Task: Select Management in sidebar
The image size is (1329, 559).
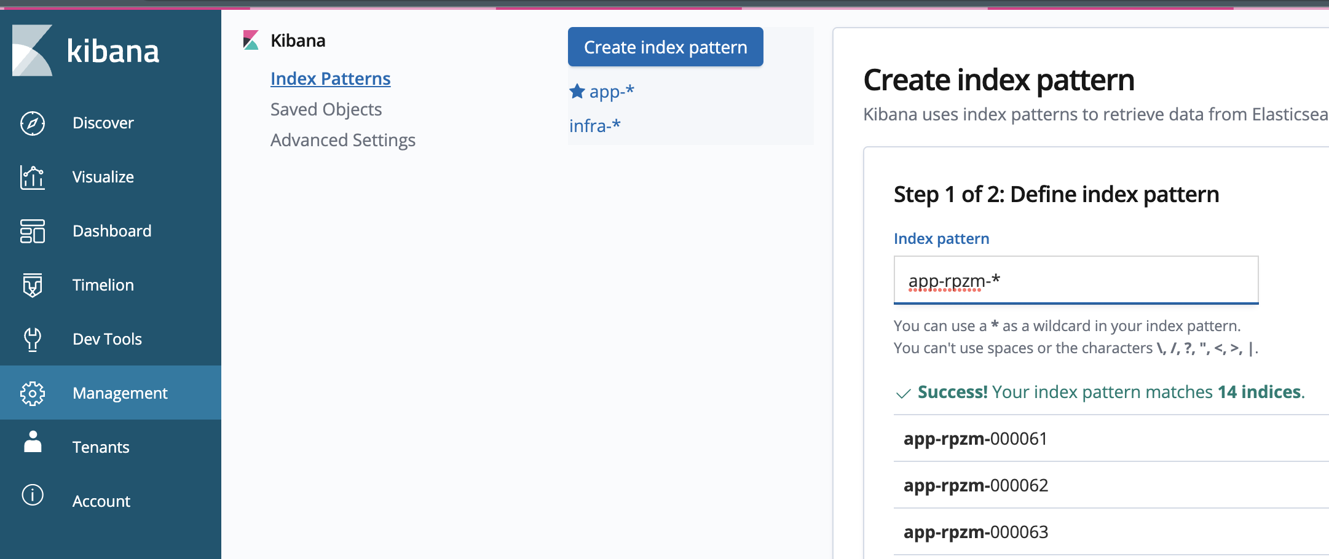Action: pyautogui.click(x=111, y=393)
